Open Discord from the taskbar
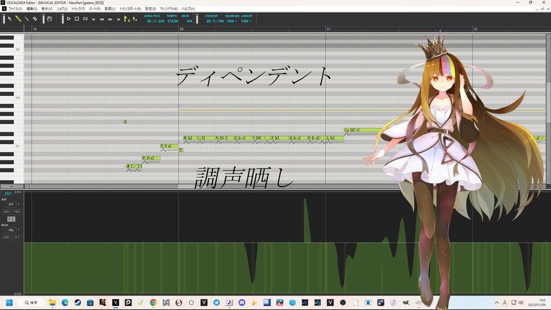 pos(242,303)
